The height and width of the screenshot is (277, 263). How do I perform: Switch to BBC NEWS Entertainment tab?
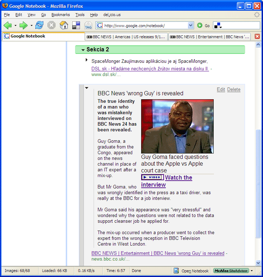click(x=209, y=37)
